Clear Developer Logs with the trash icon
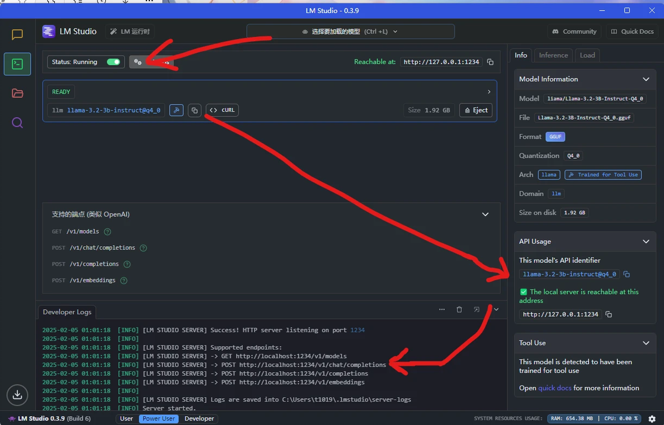The image size is (664, 425). [459, 310]
